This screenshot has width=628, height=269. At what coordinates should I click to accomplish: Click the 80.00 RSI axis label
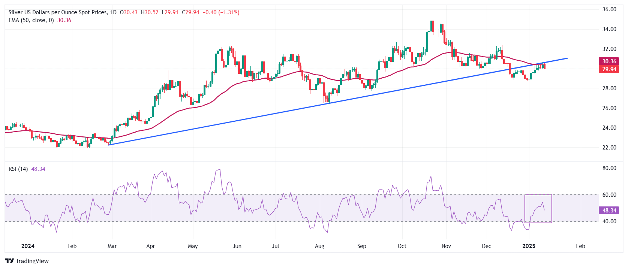point(609,168)
